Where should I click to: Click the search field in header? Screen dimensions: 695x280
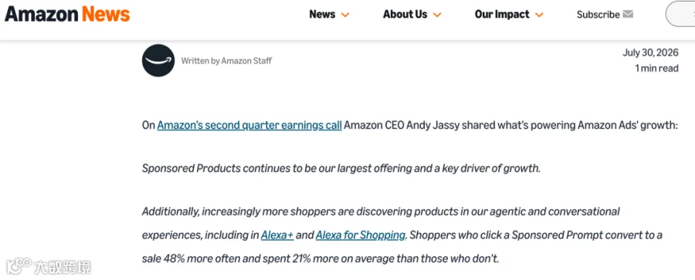pos(680,14)
